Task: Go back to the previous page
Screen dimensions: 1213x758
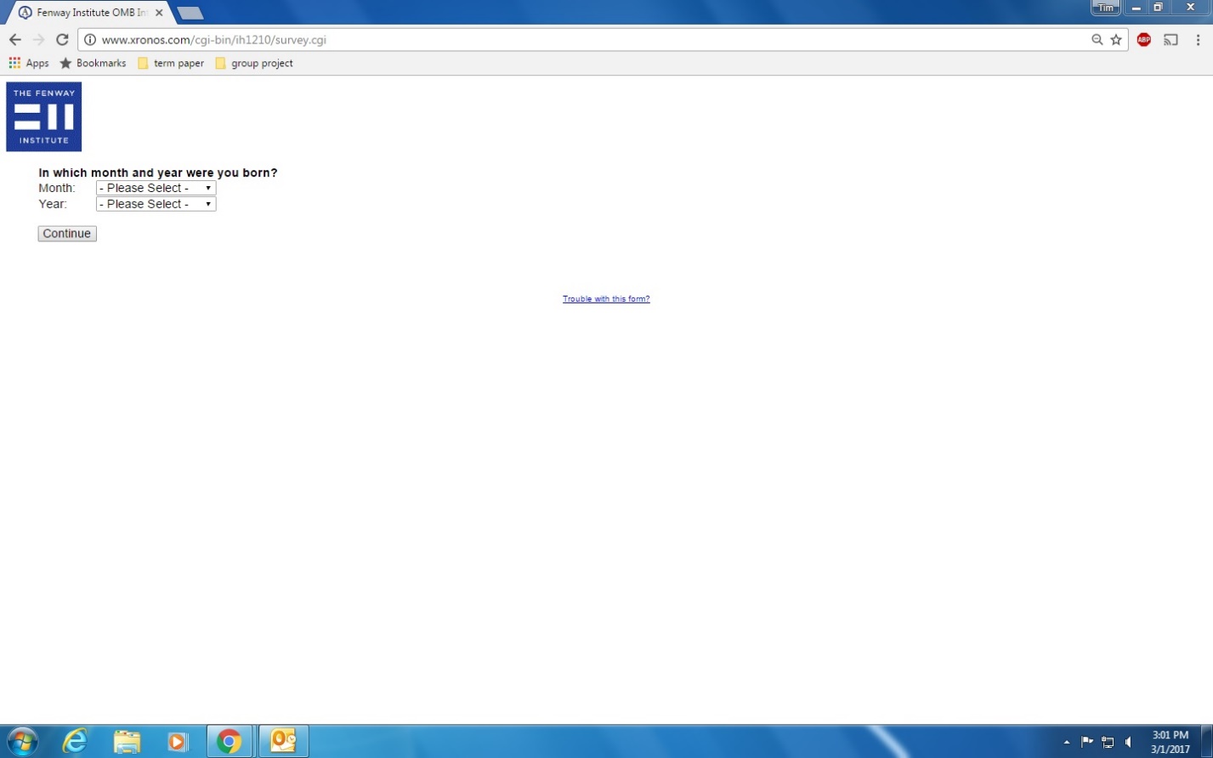Action: [14, 40]
